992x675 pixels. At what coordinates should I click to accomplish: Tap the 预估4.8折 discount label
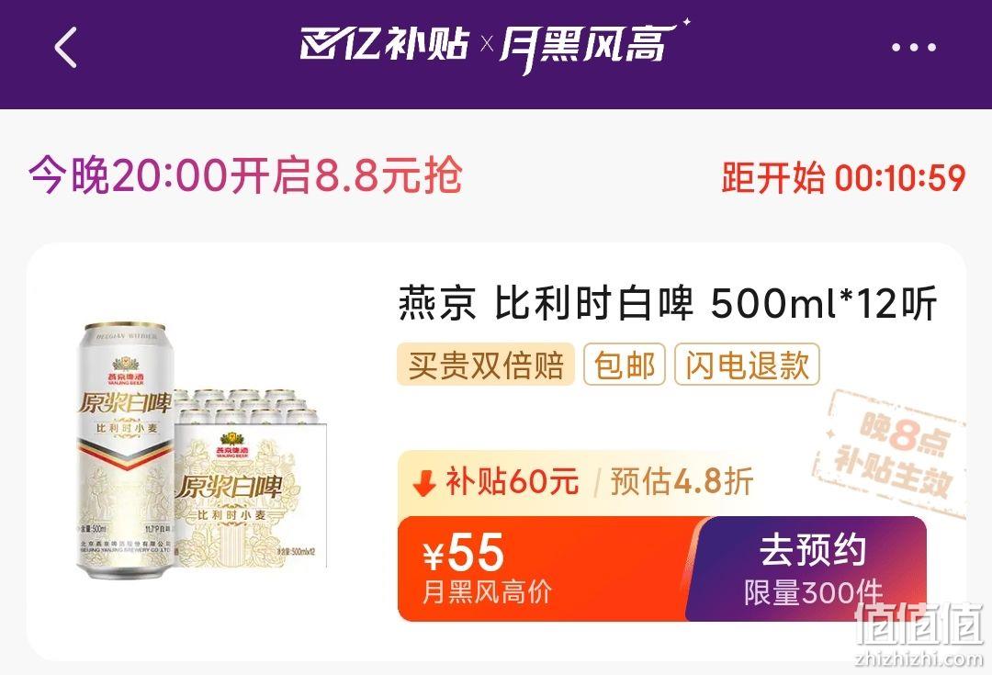[x=682, y=482]
